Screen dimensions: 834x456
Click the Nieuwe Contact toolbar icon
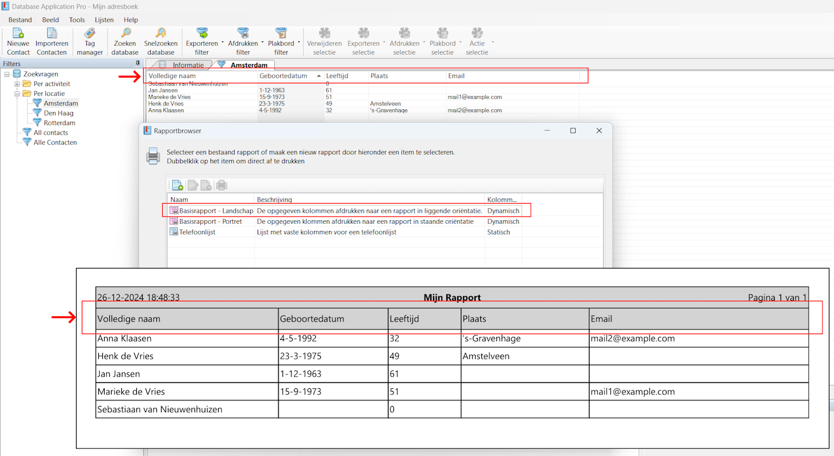(x=18, y=34)
